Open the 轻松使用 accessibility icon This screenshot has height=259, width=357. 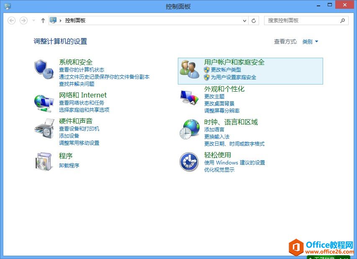[189, 161]
